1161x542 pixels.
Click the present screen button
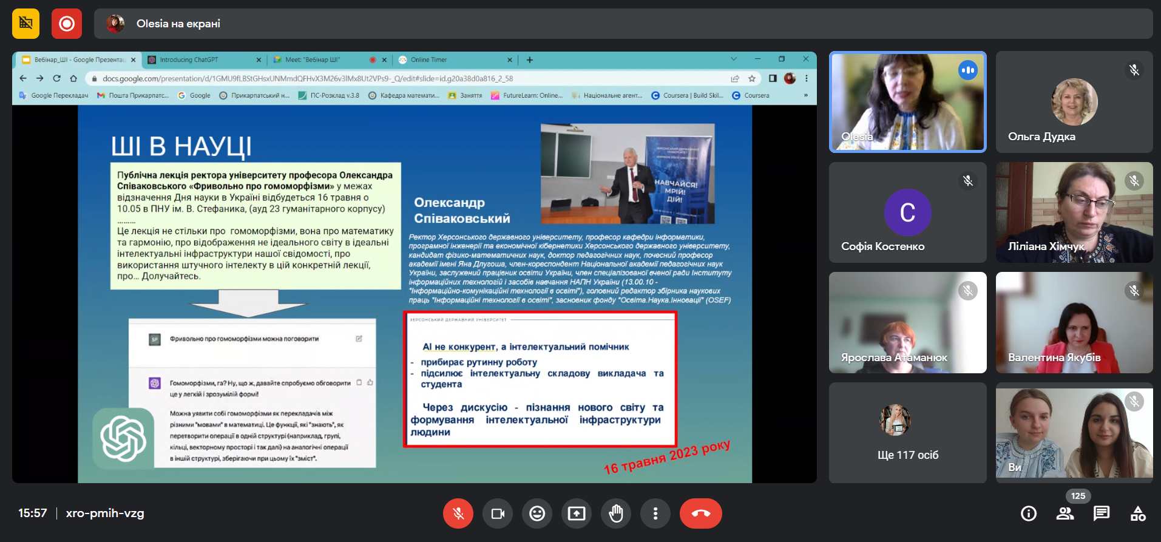pos(577,513)
